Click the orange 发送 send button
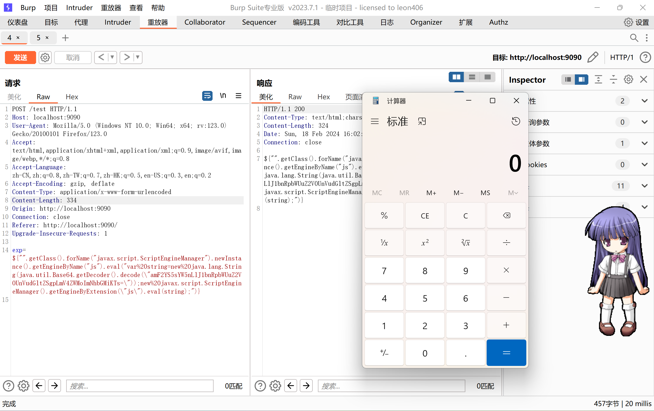The width and height of the screenshot is (654, 411). pos(20,58)
